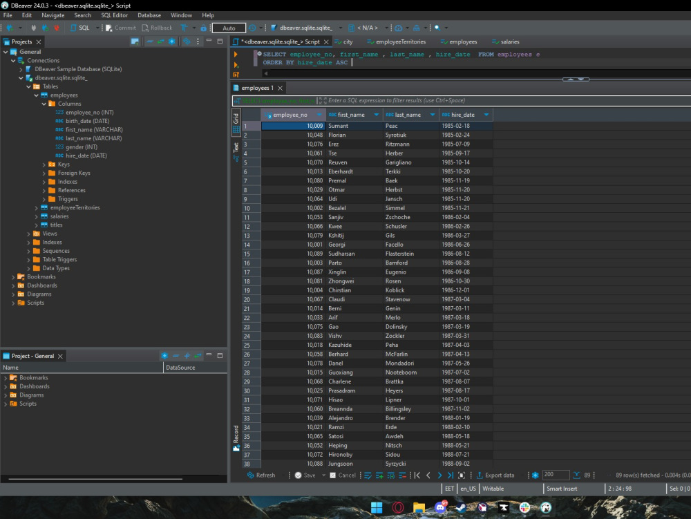
Task: Click Save in the results toolbar
Action: 305,475
